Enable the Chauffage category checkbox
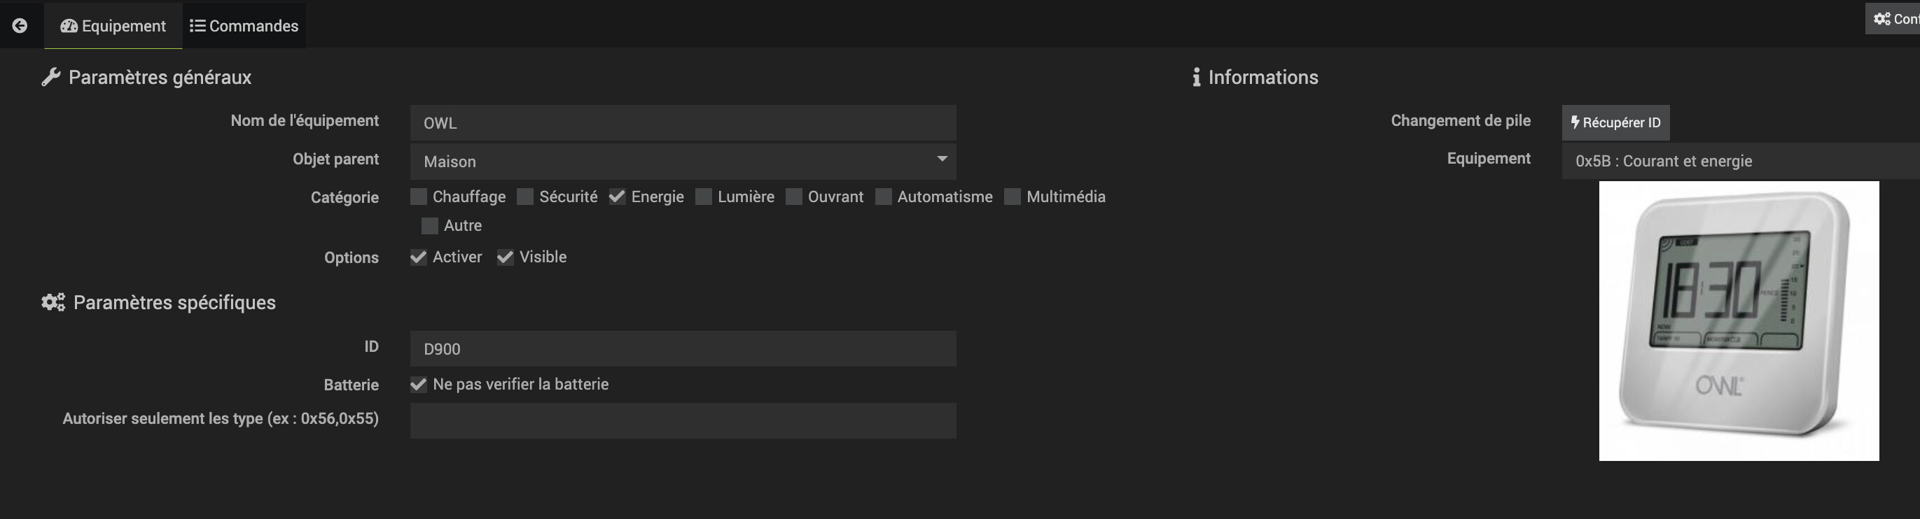Screen dimensions: 1920x519 (419, 197)
